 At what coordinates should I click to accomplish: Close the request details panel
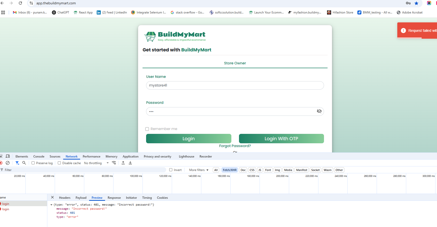[52, 197]
